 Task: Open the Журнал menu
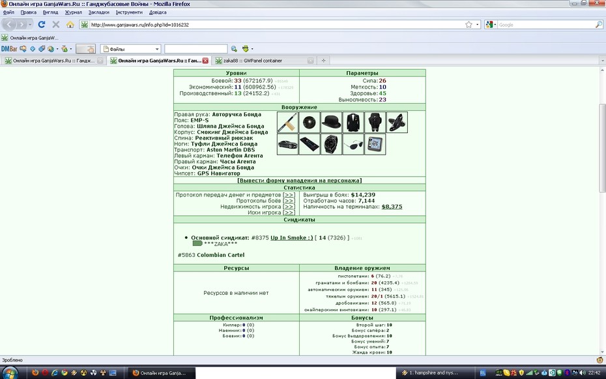point(74,12)
